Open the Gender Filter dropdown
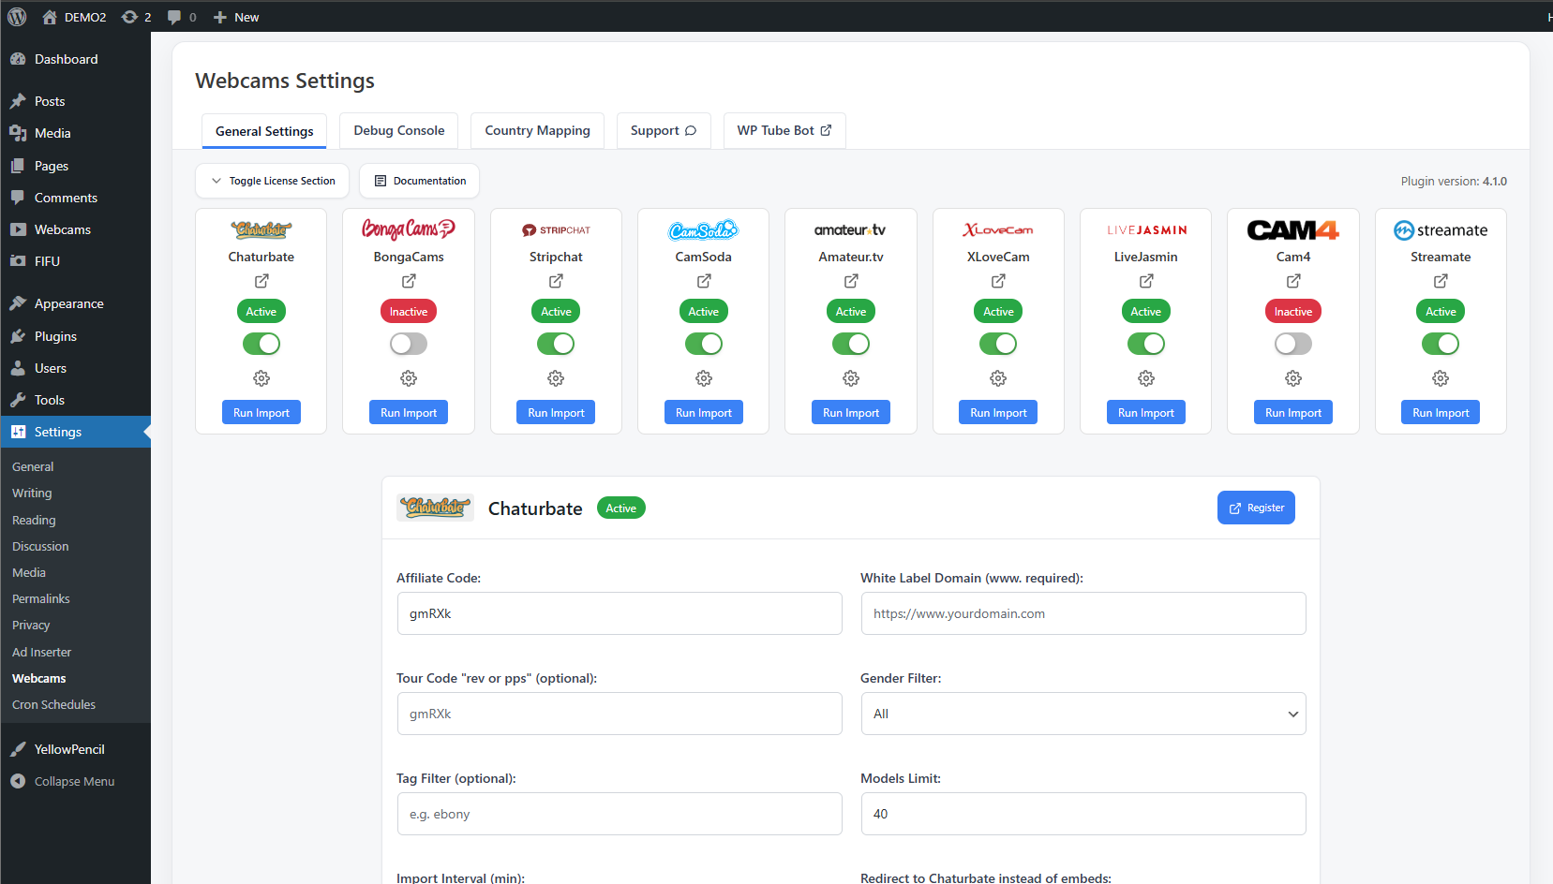The height and width of the screenshot is (884, 1553). pos(1083,714)
